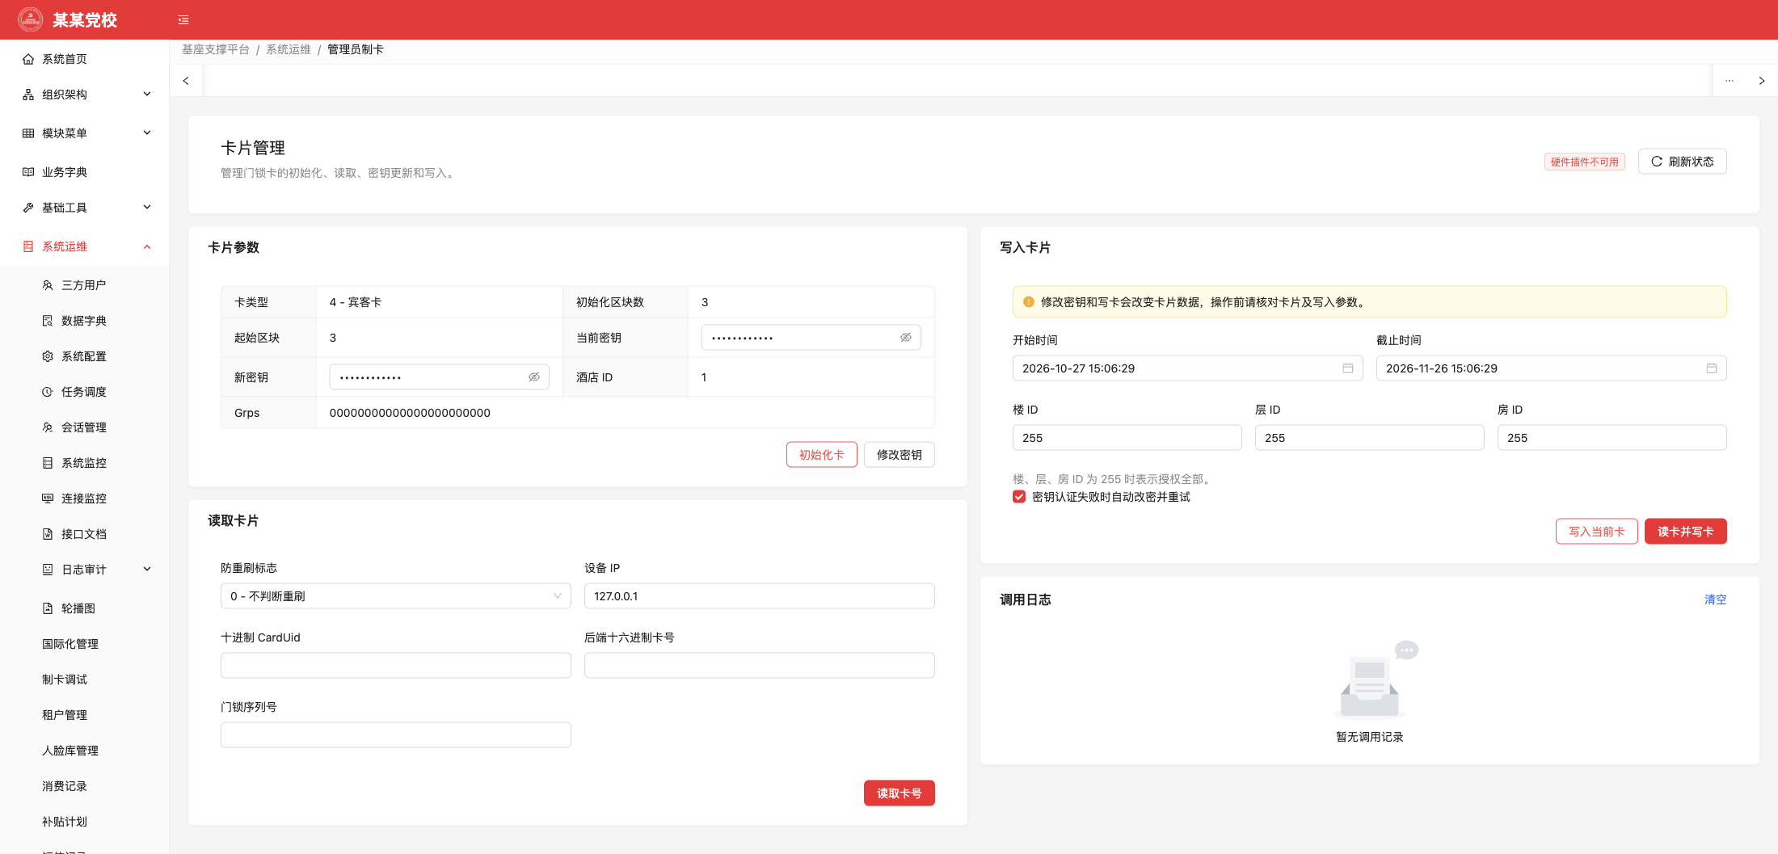Click the 硬件插件不可用 status tag
Viewport: 1778px width, 854px height.
tap(1585, 162)
